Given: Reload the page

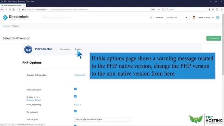Looking at the screenshot, I should click(x=10, y=9).
